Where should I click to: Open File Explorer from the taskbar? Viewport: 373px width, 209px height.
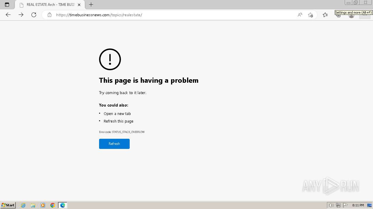click(33, 205)
